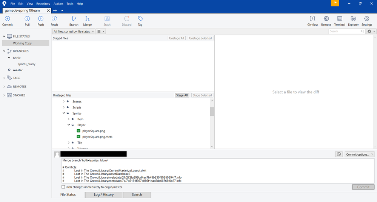Screen dimensions: 377x202
Task: Click the commit history clock icon
Action: (339, 154)
